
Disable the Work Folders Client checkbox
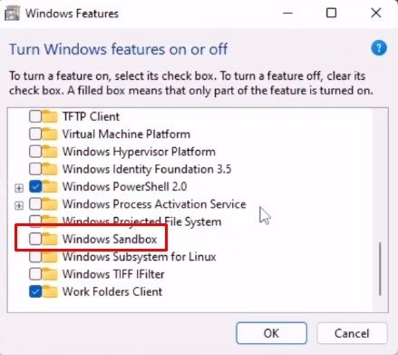coord(35,291)
